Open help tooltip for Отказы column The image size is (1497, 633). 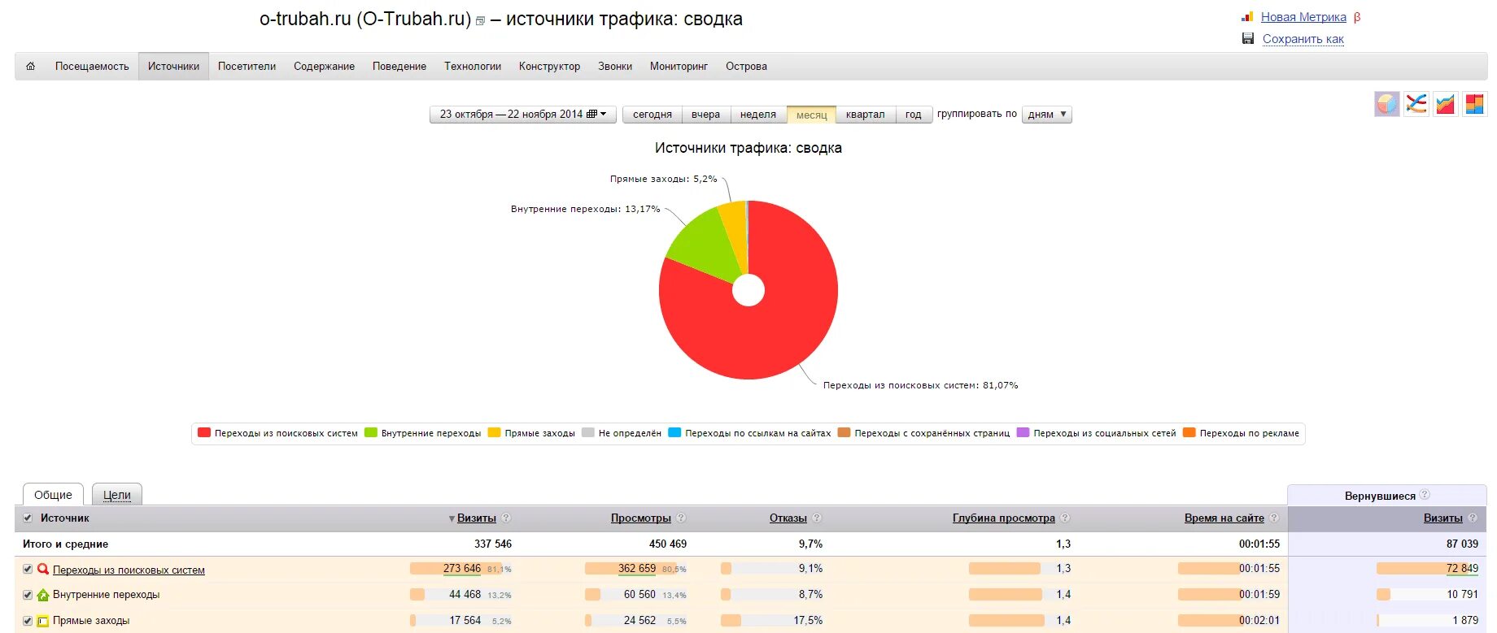(x=817, y=518)
